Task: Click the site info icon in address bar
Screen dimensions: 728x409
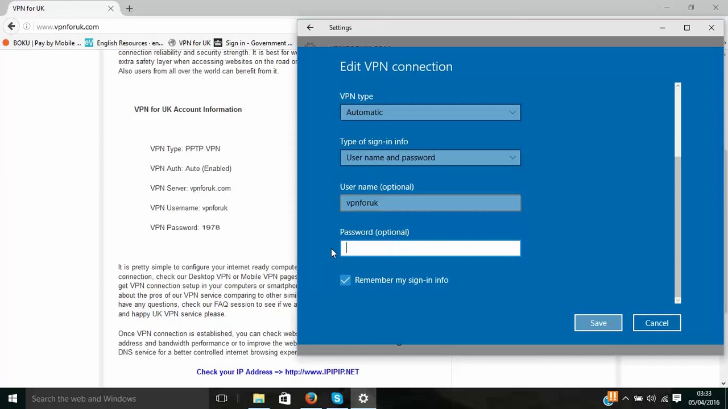Action: click(27, 27)
